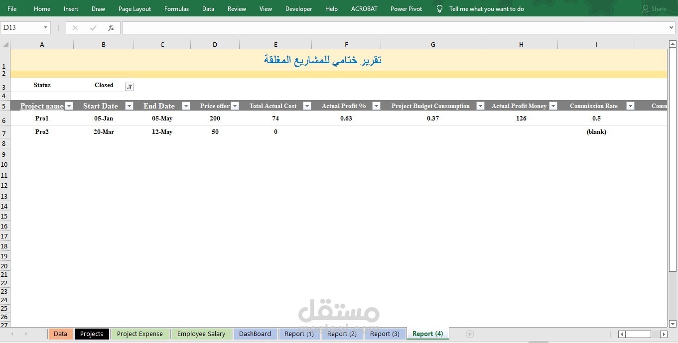Image resolution: width=678 pixels, height=343 pixels.
Task: Click previous sheet navigation arrow
Action: pyautogui.click(x=12, y=334)
